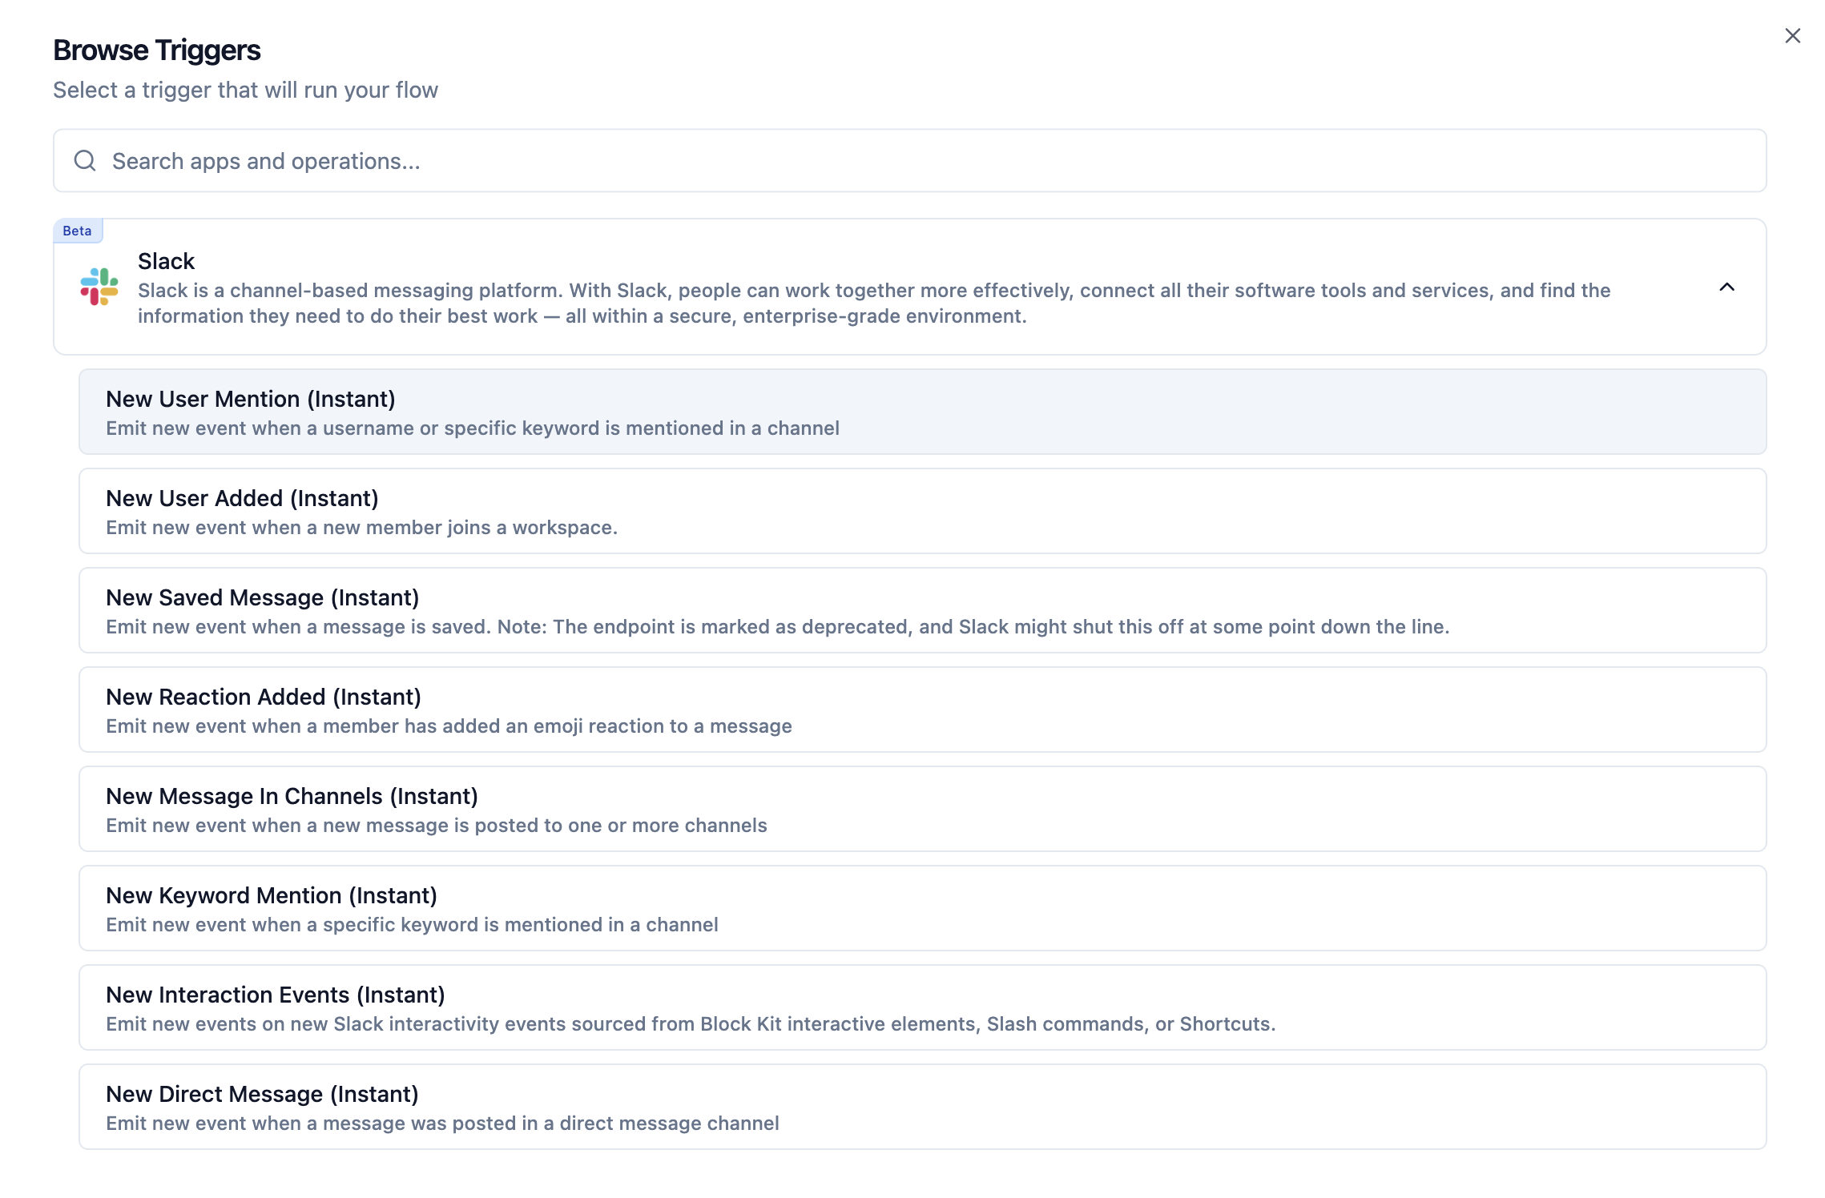Select New Message In Channels (Instant)

pyautogui.click(x=292, y=796)
